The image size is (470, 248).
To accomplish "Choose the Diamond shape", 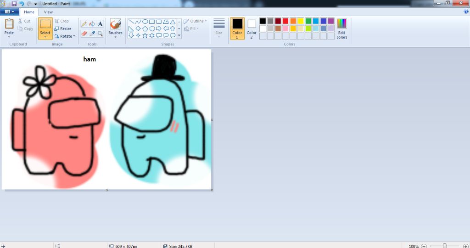I will tap(138, 28).
